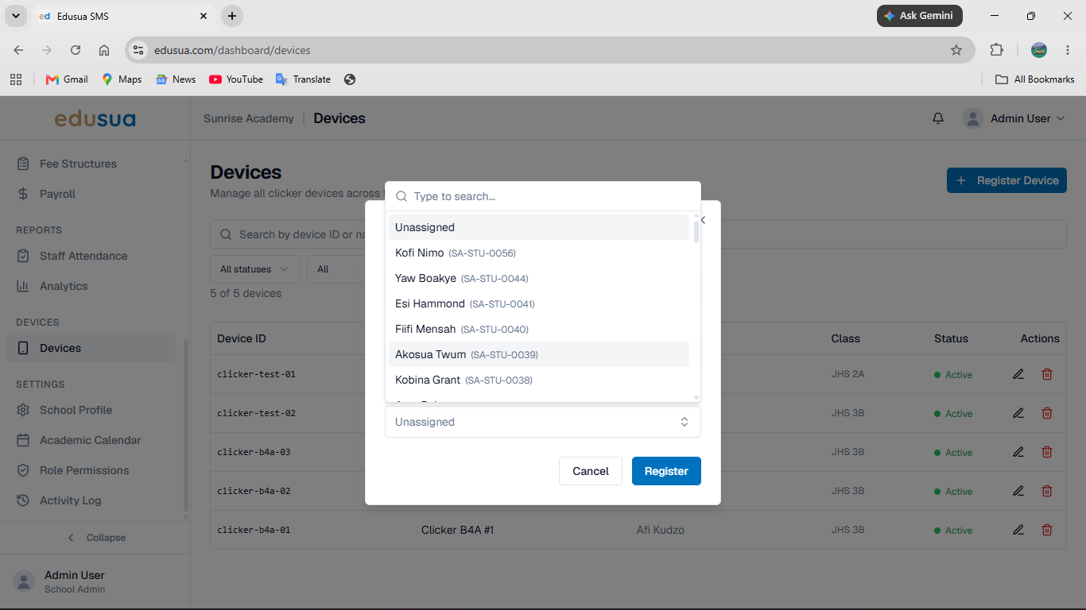Select Kobina Grant option
The width and height of the screenshot is (1086, 610).
(x=539, y=380)
